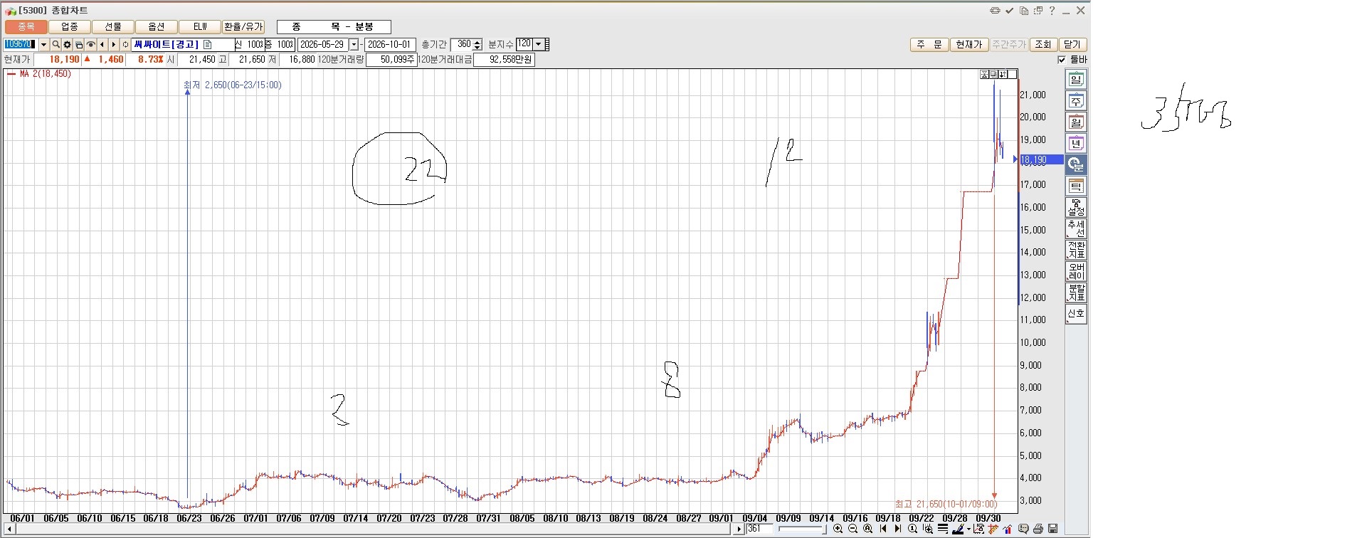
Task: Jump to the first bar of chart
Action: (883, 529)
